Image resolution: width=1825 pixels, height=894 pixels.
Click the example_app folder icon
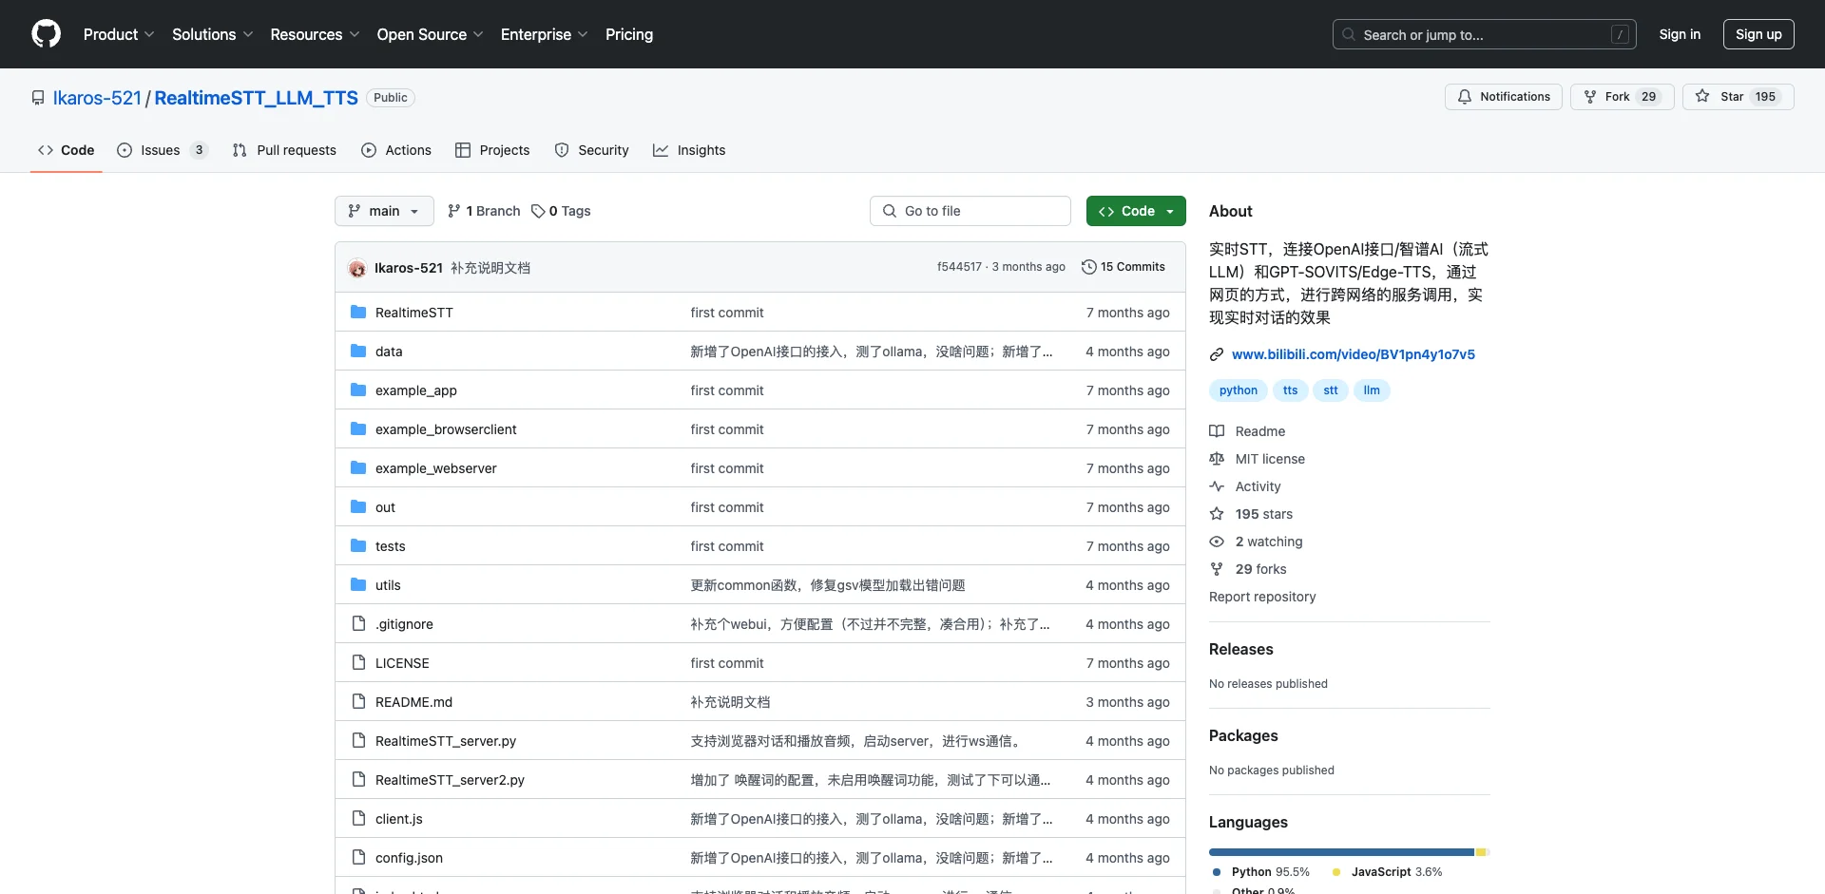tap(358, 390)
